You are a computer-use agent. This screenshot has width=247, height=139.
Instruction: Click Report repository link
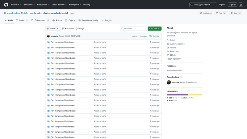[174, 59]
